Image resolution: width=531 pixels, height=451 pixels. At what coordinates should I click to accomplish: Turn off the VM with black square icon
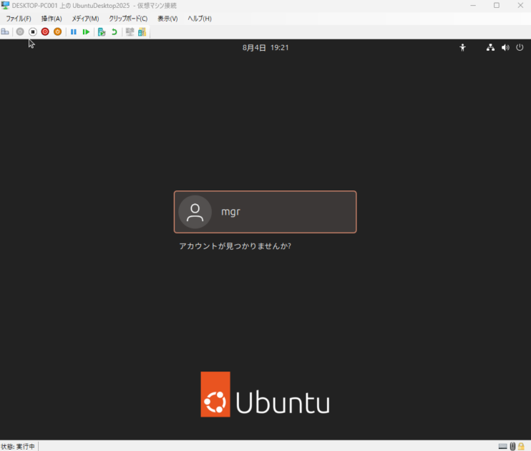(x=32, y=31)
